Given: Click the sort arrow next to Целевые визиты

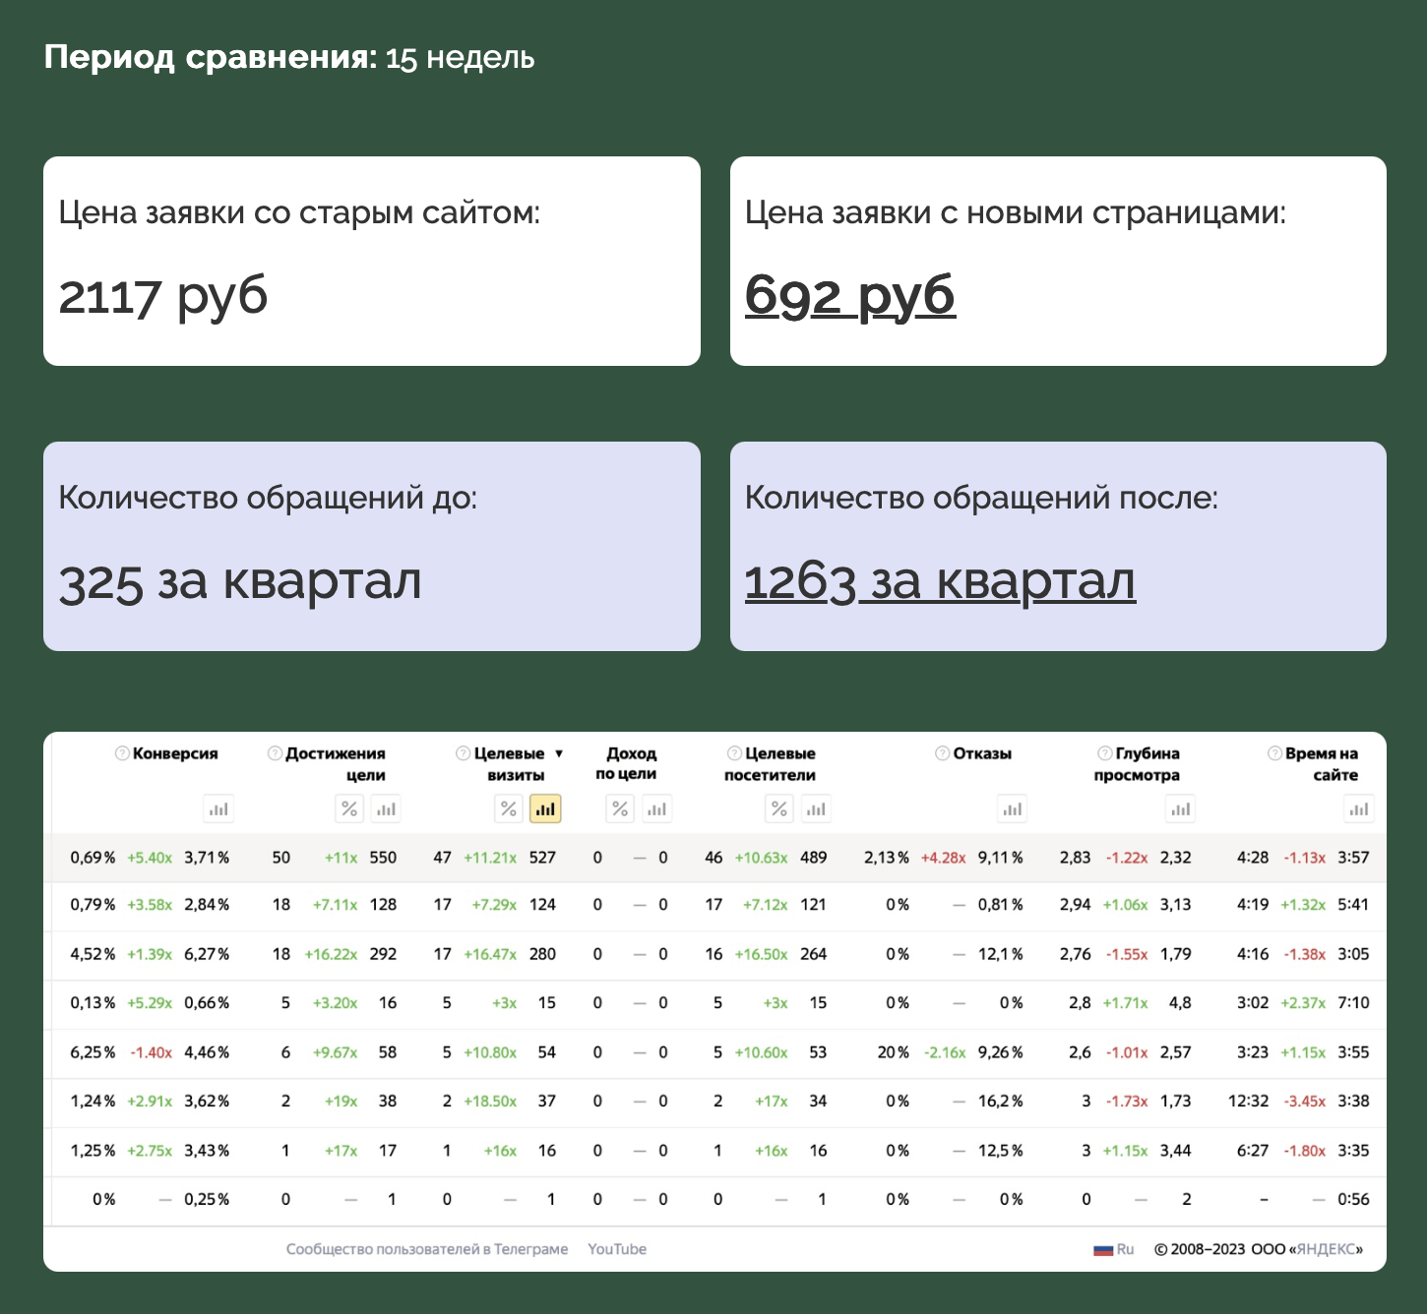Looking at the screenshot, I should tap(559, 753).
